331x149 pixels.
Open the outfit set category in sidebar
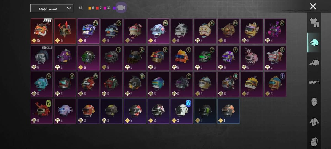point(314,22)
